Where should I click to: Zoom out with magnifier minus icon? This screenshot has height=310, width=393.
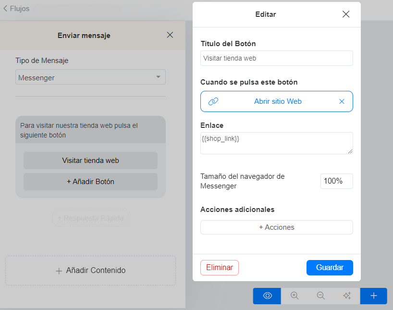click(321, 296)
